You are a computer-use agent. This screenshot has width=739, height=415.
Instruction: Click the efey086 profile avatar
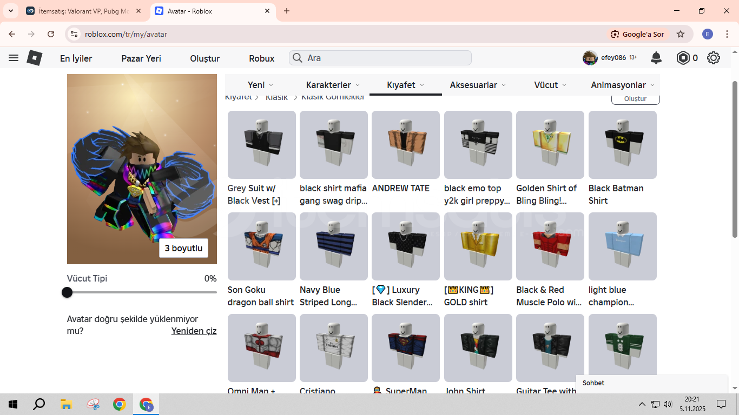[x=590, y=58]
